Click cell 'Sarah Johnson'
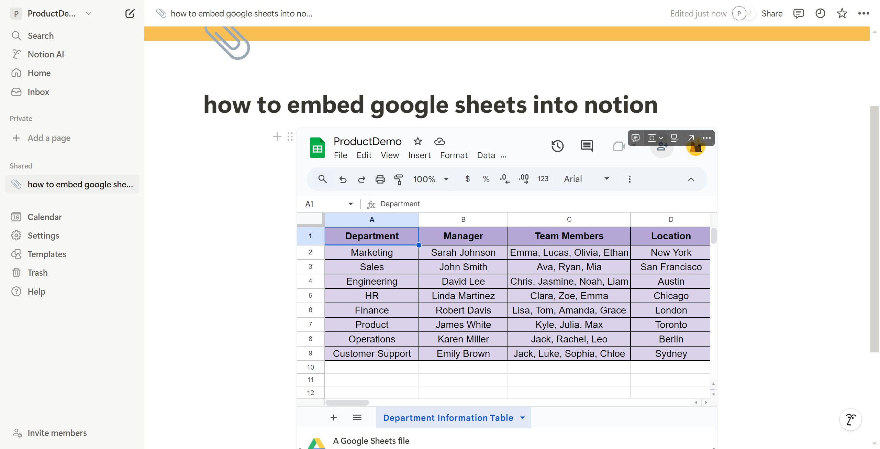 (463, 252)
